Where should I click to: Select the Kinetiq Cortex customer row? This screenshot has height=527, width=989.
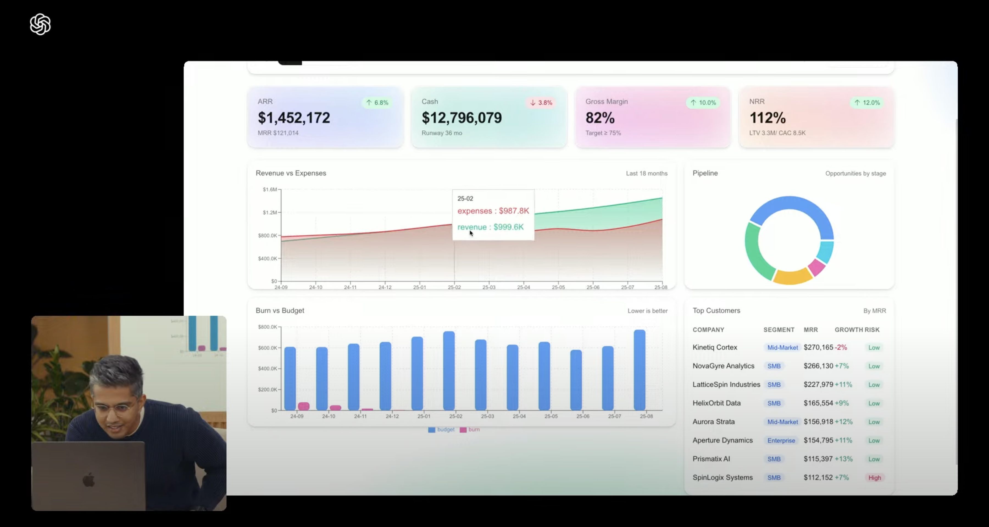point(715,347)
